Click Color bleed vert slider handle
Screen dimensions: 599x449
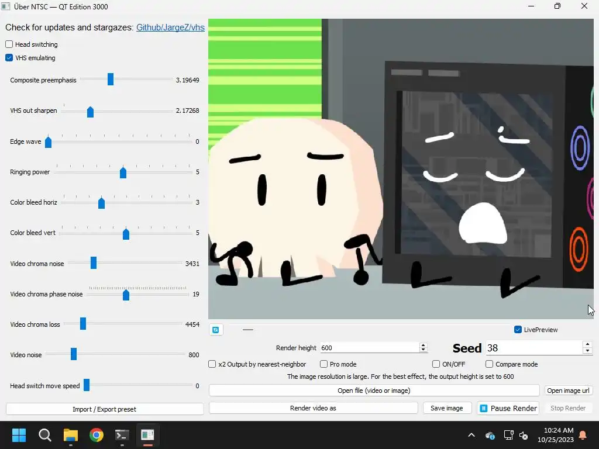[126, 234]
